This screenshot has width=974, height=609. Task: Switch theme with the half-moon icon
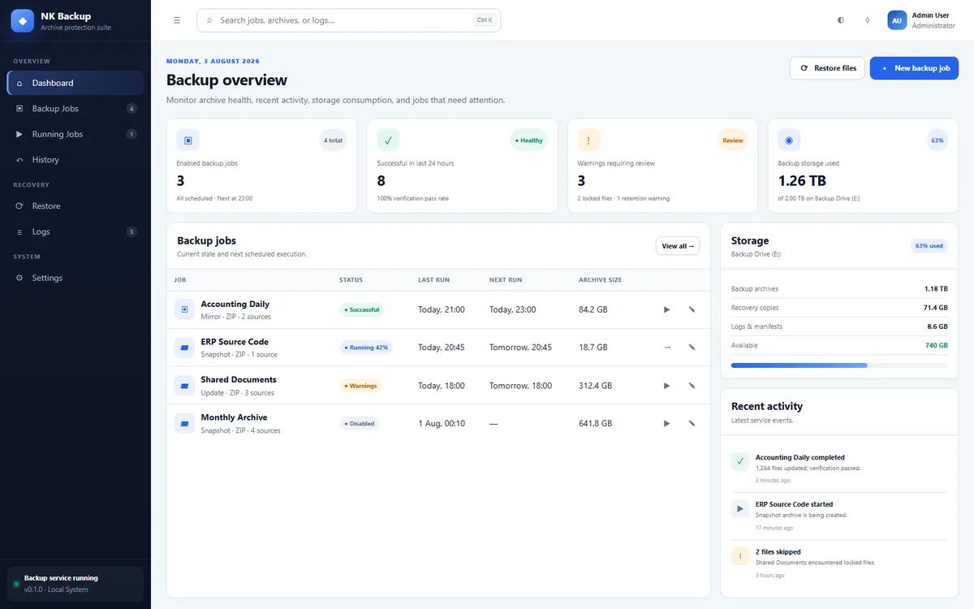point(840,20)
